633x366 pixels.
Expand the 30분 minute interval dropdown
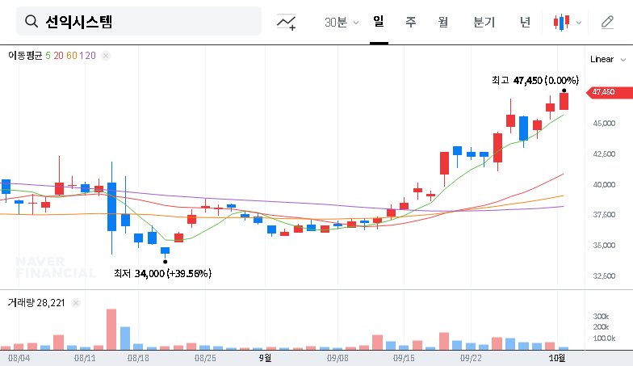pos(342,23)
